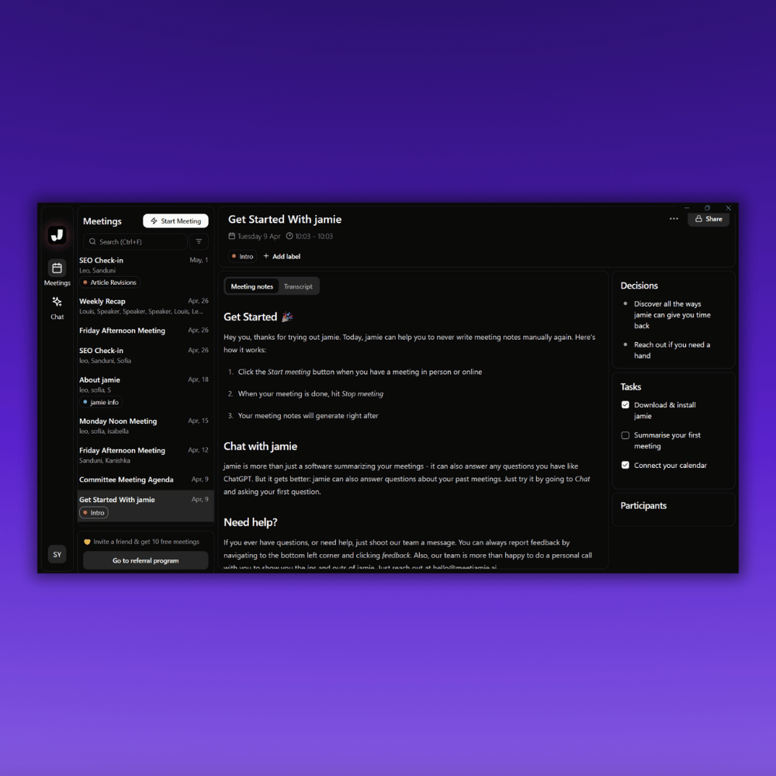Click the Share button
Image resolution: width=776 pixels, height=776 pixels.
pyautogui.click(x=708, y=219)
